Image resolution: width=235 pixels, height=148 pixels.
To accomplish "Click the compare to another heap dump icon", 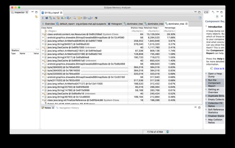I will coord(96,18).
